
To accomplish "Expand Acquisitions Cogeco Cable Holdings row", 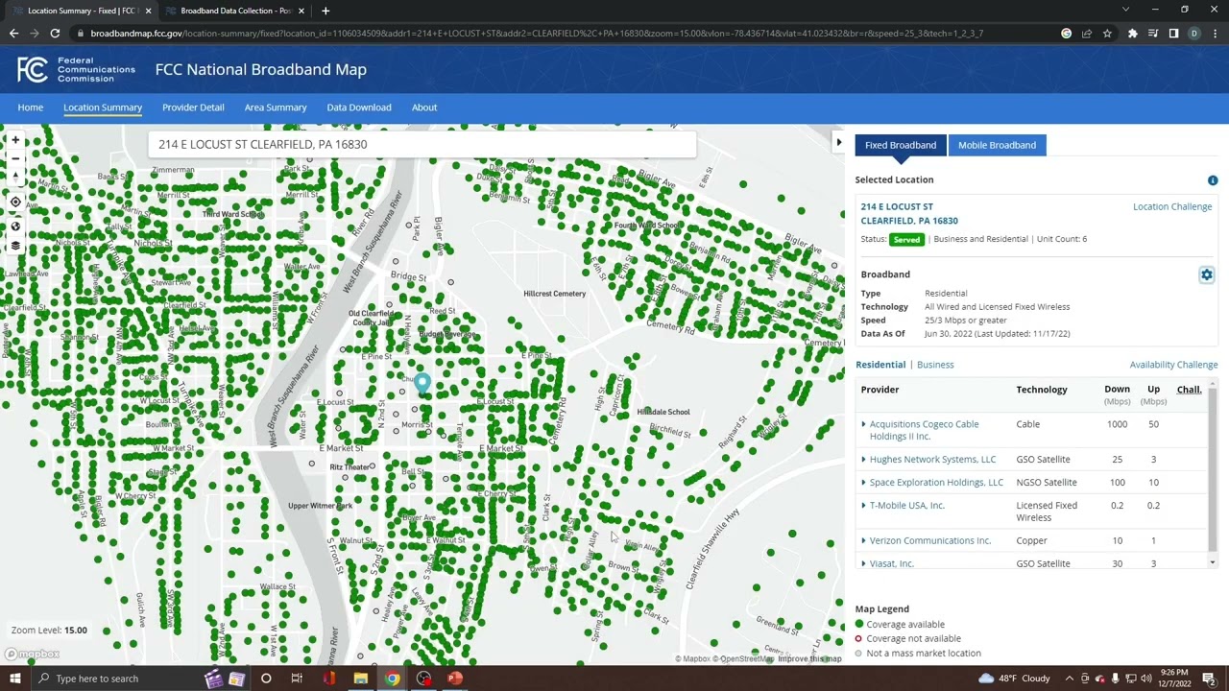I will click(863, 424).
